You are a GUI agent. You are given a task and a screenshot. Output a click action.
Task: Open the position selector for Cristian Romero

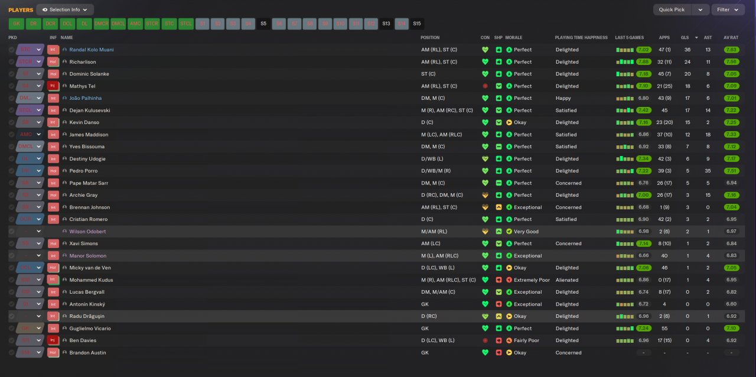[30, 219]
